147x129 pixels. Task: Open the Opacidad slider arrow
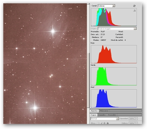(x=136, y=119)
